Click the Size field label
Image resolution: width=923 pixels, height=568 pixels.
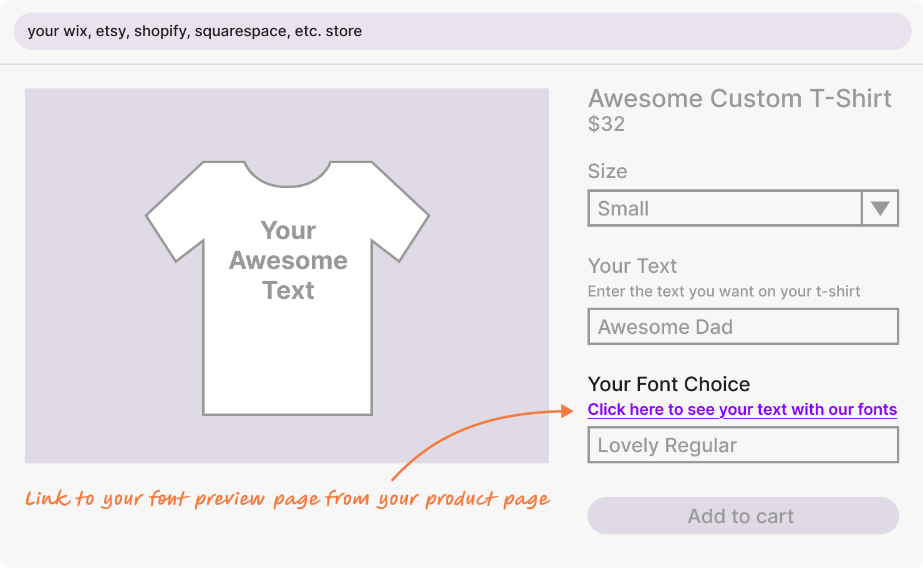(x=607, y=171)
